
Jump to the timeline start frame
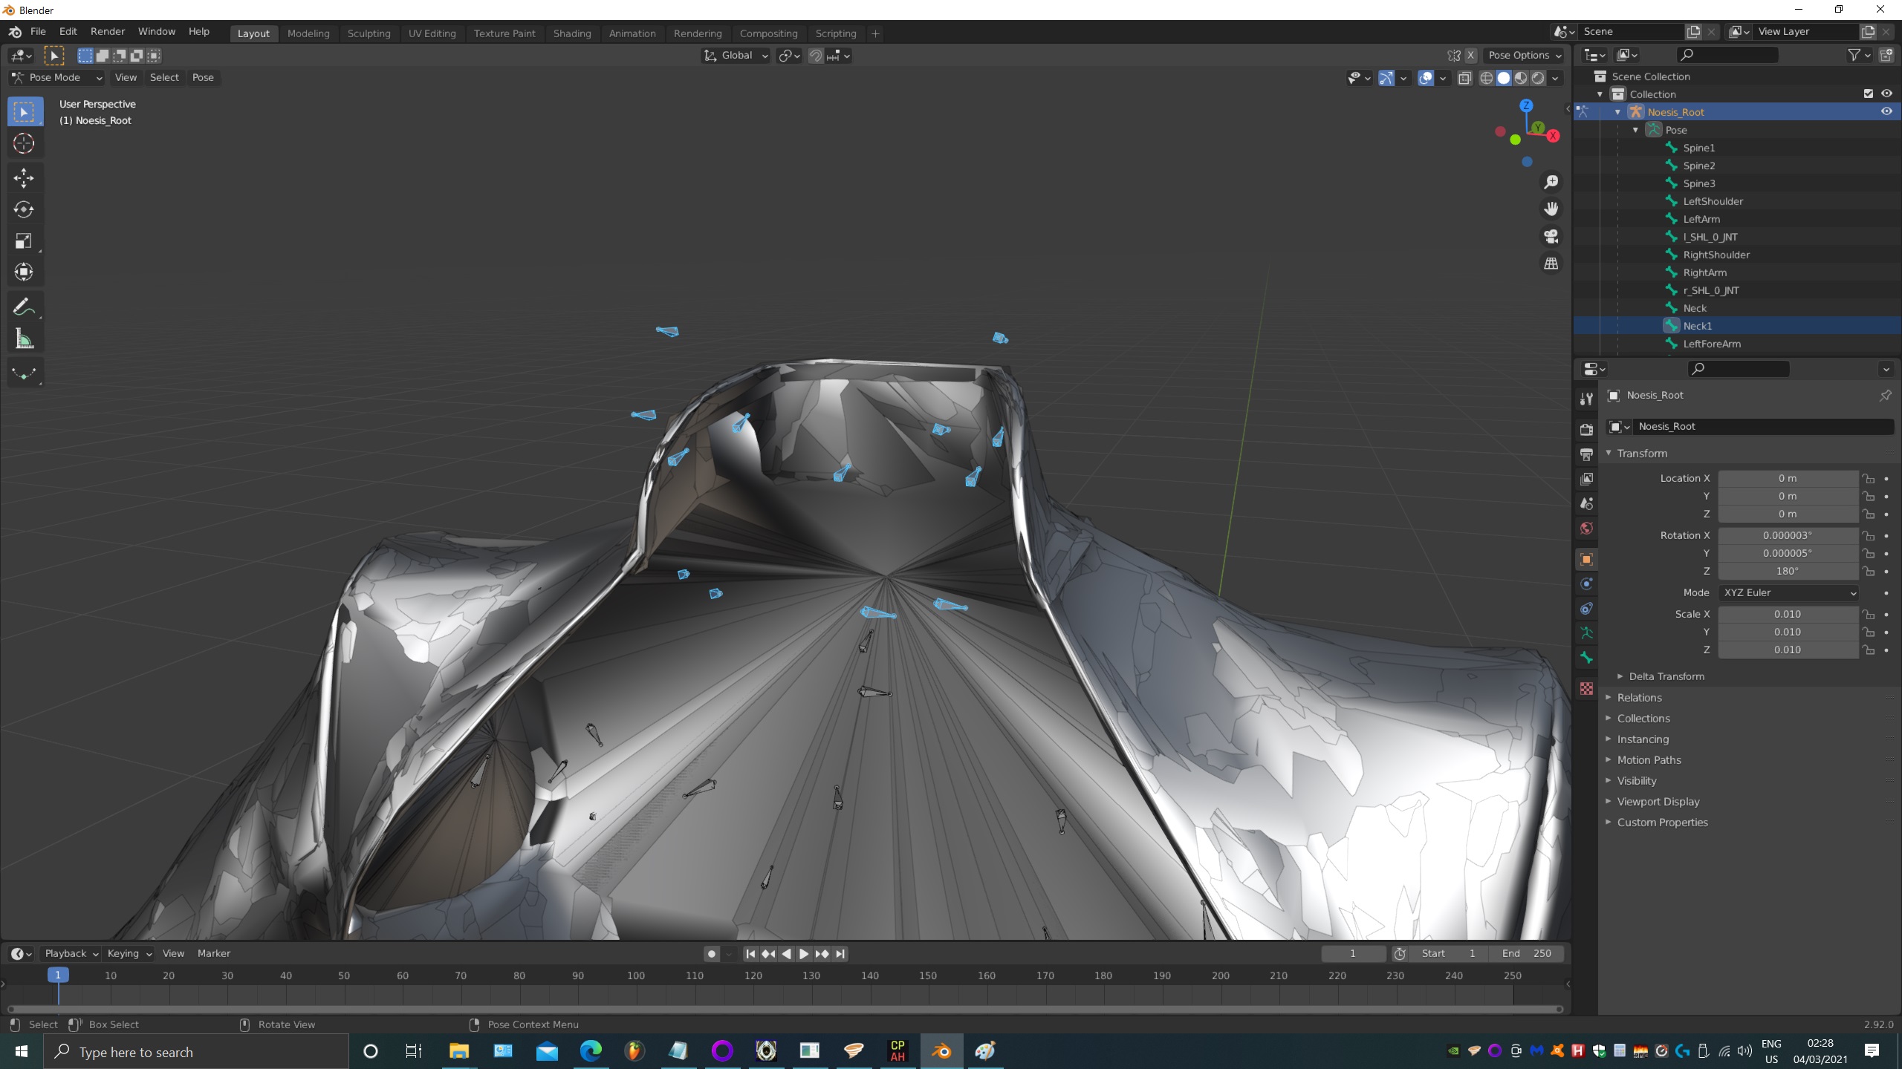[x=750, y=954]
